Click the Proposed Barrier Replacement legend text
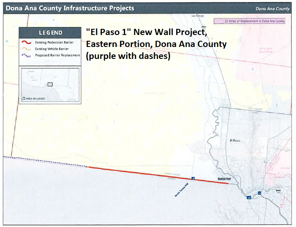 (57, 55)
